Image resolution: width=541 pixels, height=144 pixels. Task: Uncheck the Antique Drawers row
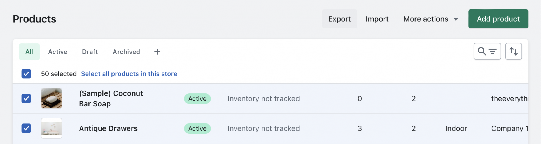coord(26,128)
